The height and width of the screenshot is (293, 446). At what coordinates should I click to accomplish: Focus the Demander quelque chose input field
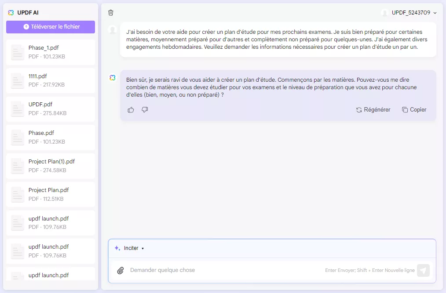(x=225, y=270)
